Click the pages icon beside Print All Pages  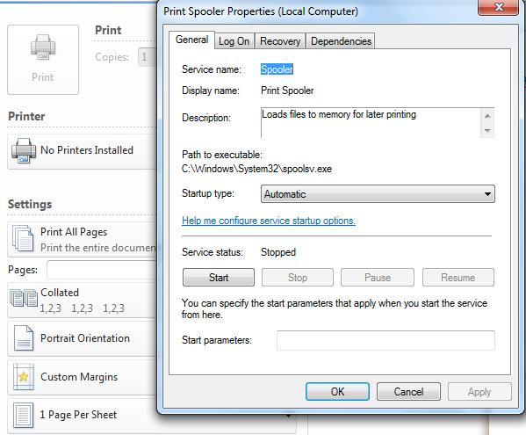click(23, 239)
